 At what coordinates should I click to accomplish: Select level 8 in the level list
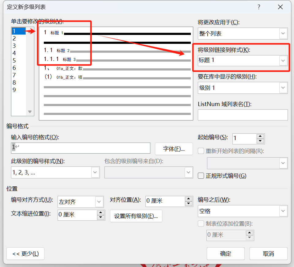(x=18, y=82)
